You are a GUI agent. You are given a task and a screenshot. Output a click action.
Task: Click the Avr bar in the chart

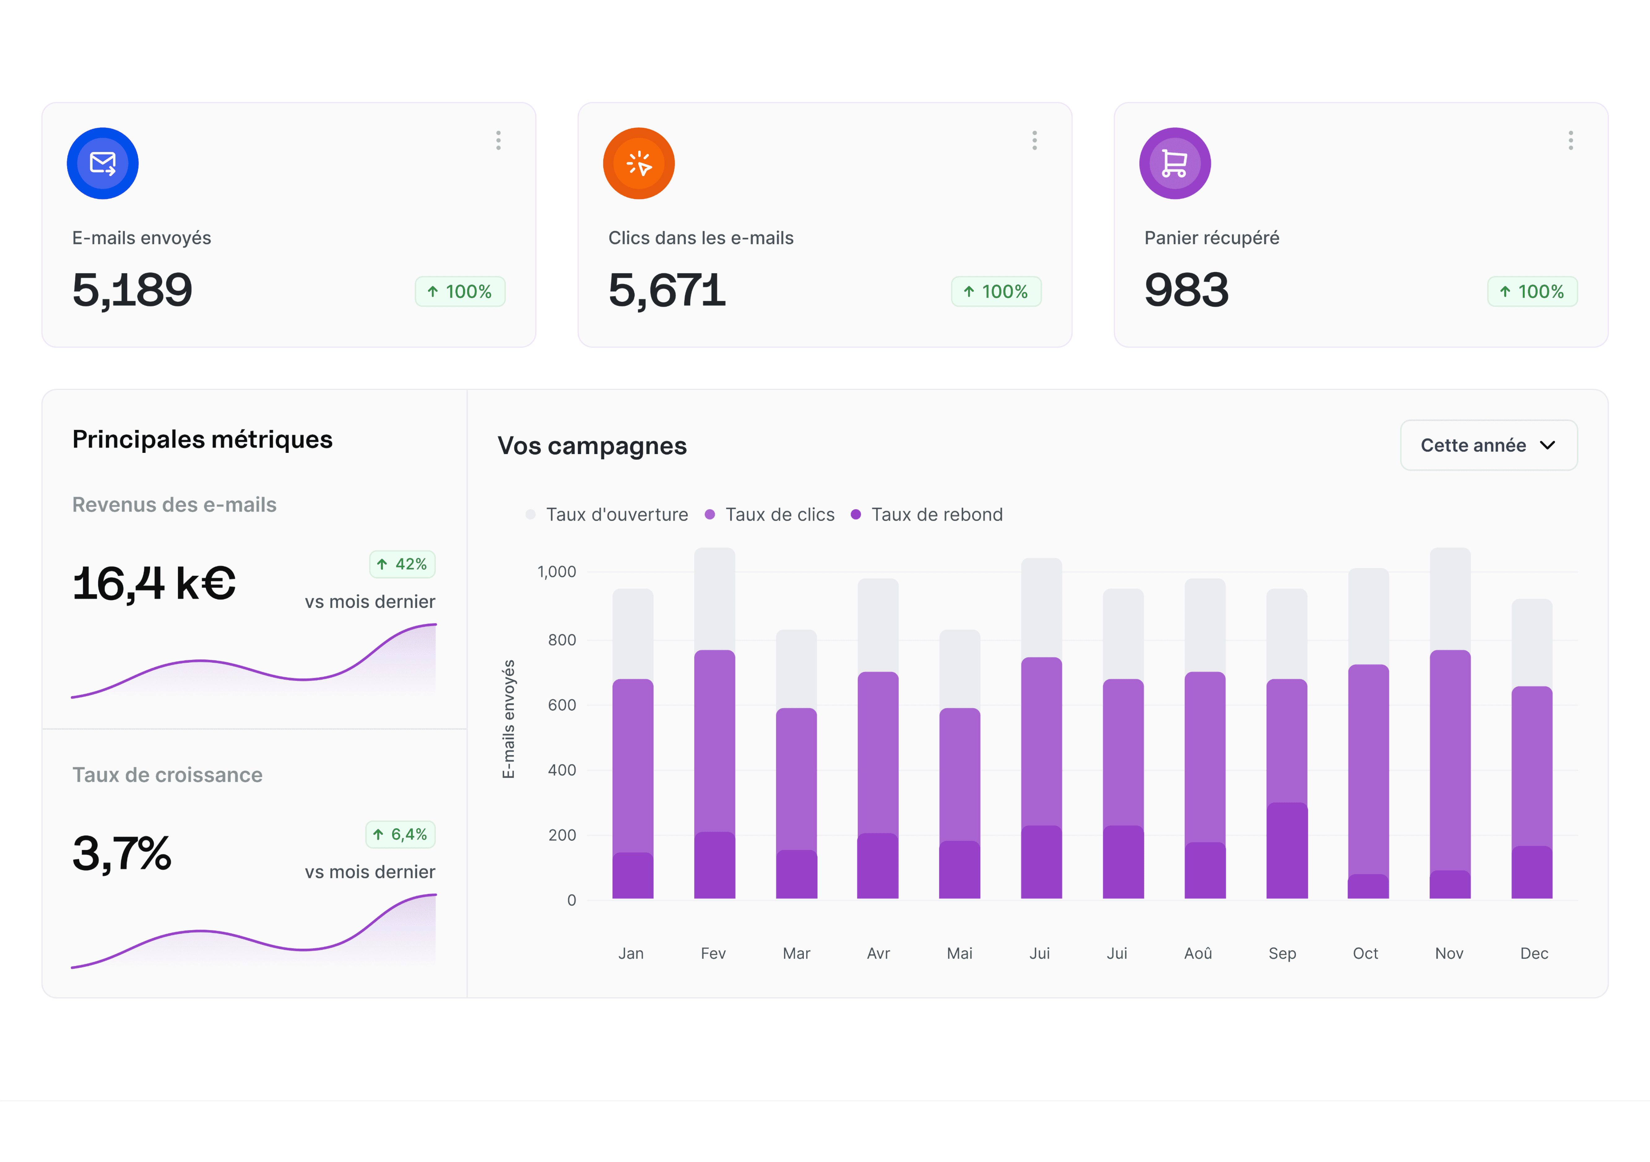click(877, 739)
